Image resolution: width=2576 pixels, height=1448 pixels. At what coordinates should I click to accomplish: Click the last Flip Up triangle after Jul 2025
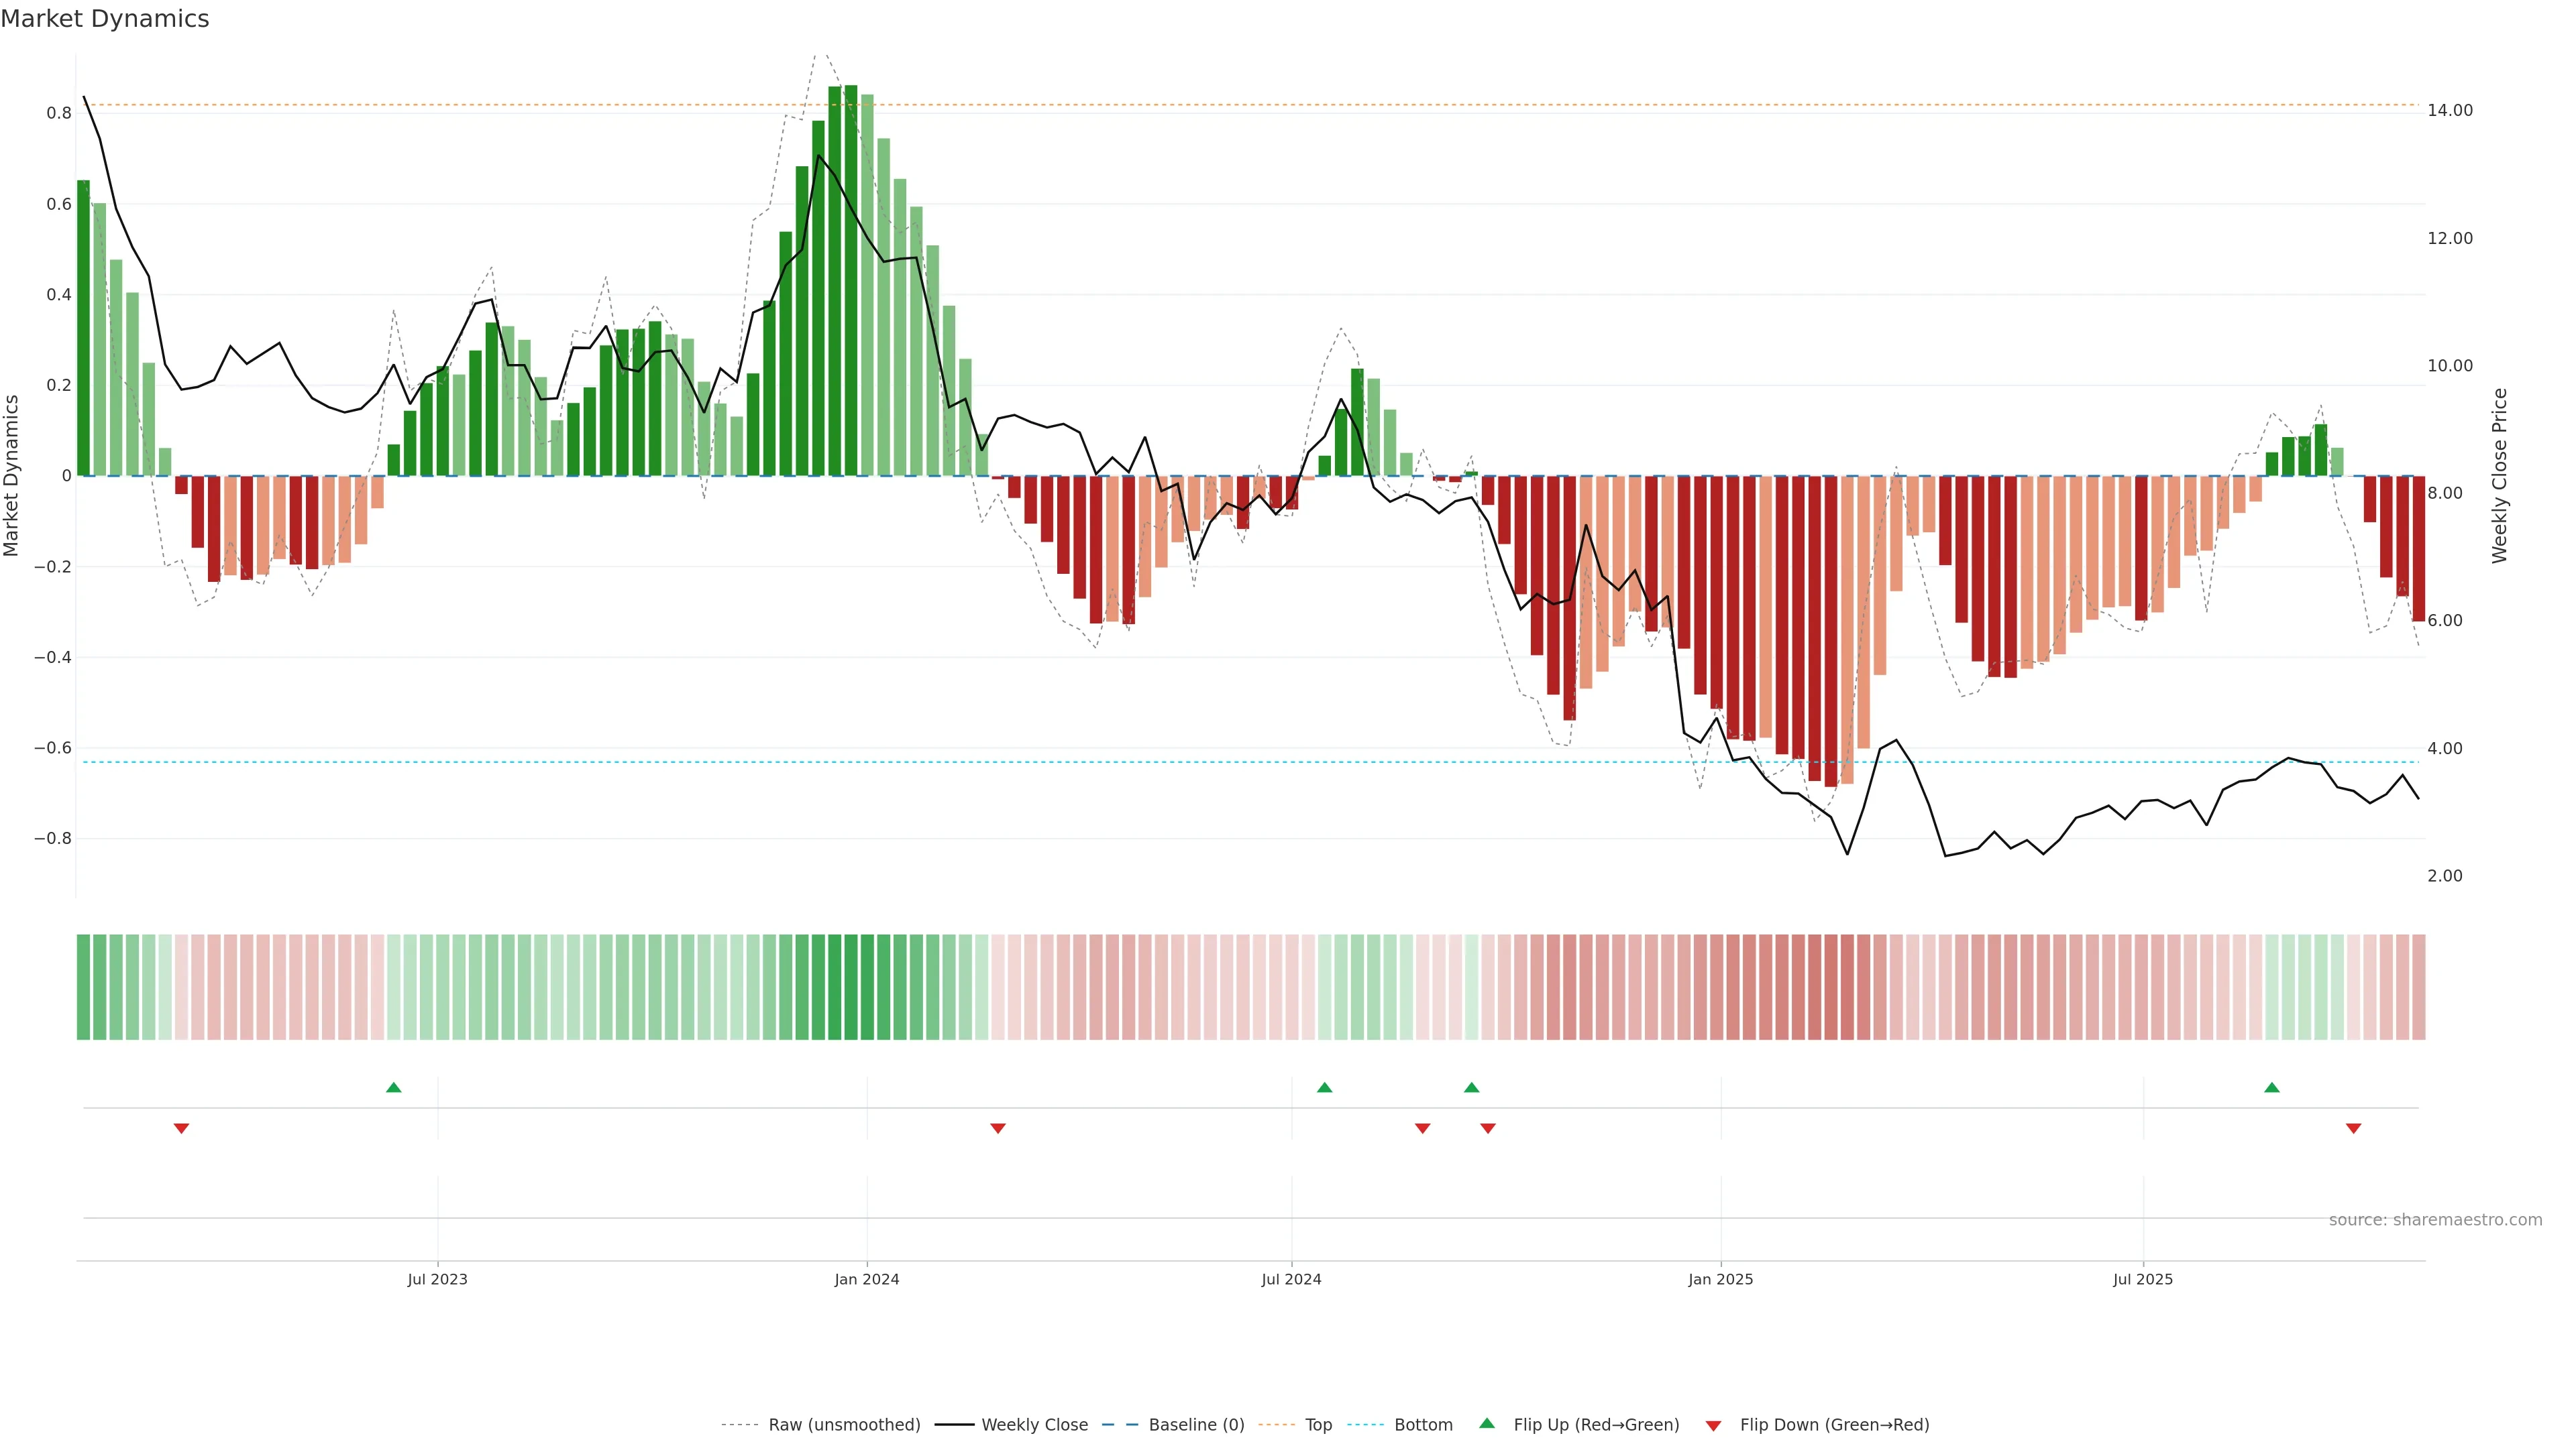point(2272,1087)
